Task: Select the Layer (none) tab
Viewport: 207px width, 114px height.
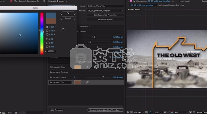Action: [185, 1]
